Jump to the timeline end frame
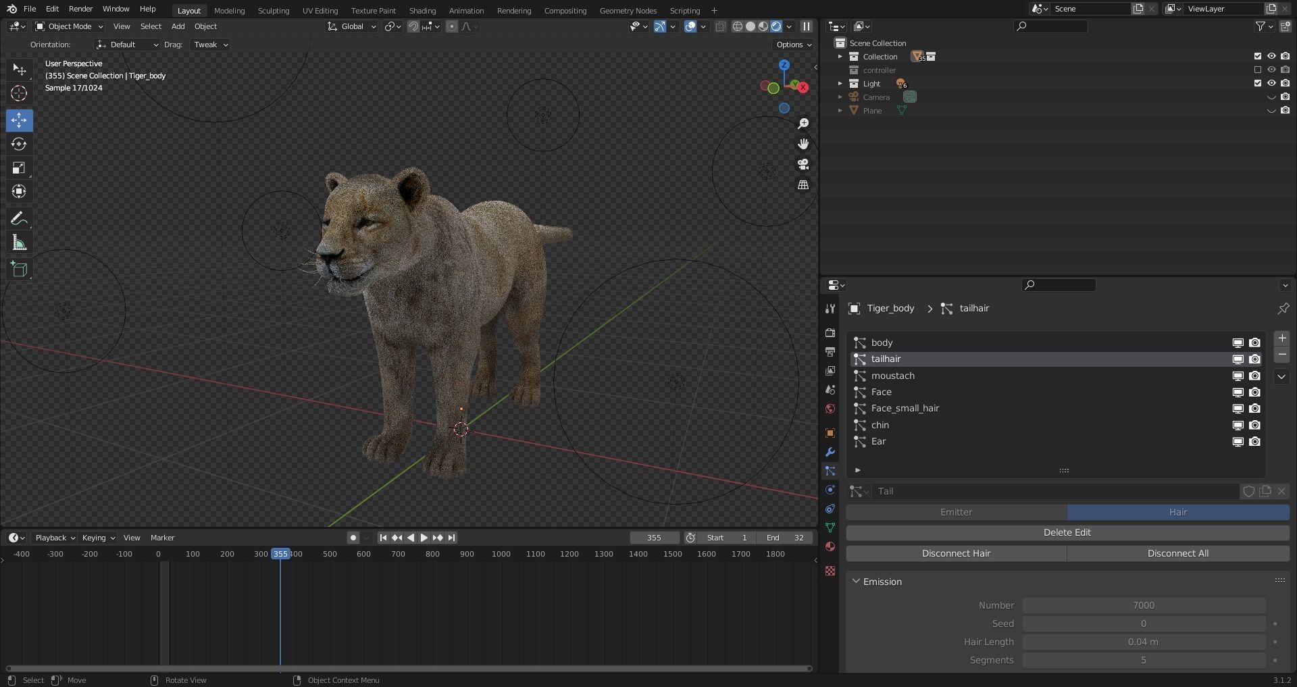 coord(451,538)
